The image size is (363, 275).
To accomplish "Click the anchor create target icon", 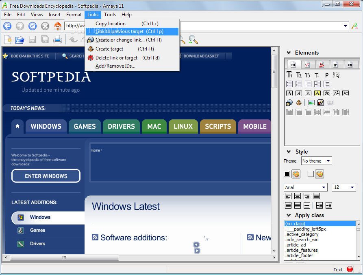I will click(299, 103).
